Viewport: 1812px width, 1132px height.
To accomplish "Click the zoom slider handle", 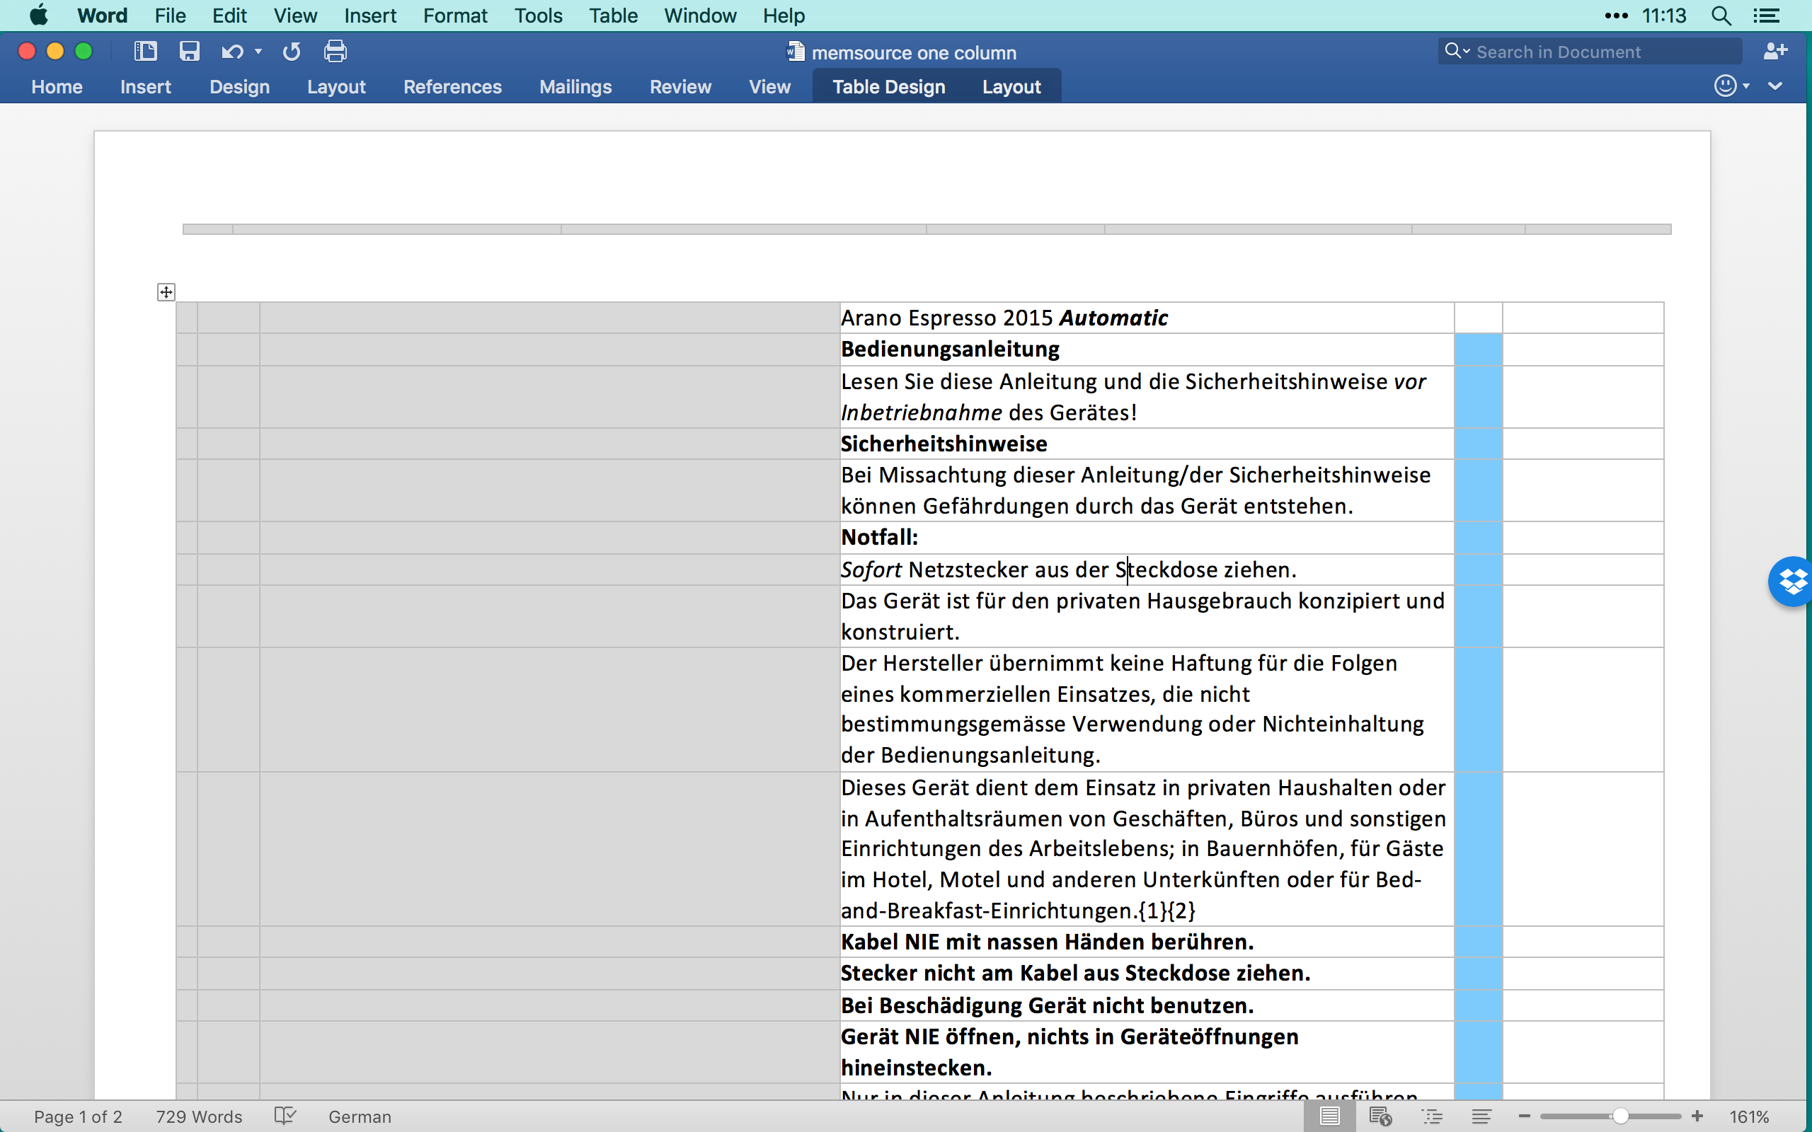I will tap(1619, 1116).
